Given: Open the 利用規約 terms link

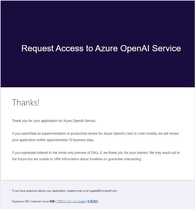Looking at the screenshot, I should coord(93,201).
